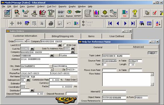Click binoculars lookup beside Last ECO

click(x=60, y=45)
